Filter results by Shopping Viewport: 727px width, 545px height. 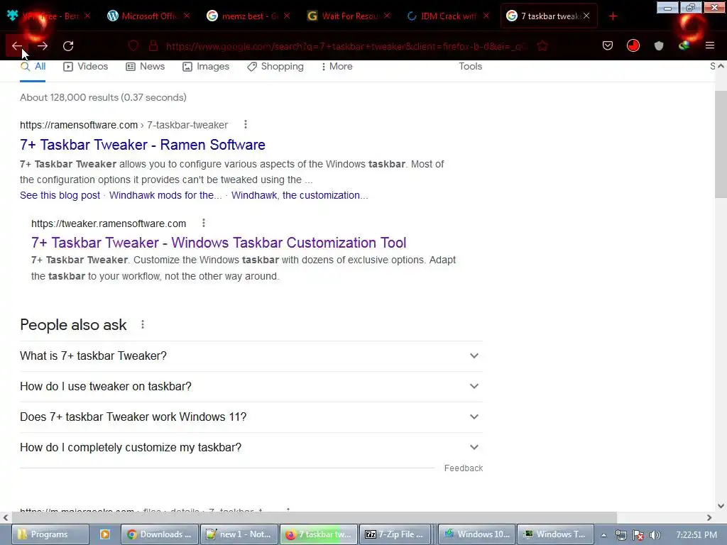275,67
